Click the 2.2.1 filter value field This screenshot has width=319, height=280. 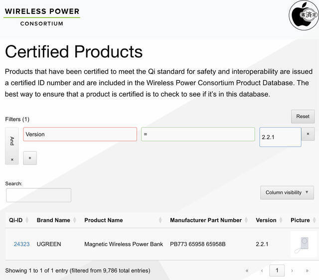280,137
